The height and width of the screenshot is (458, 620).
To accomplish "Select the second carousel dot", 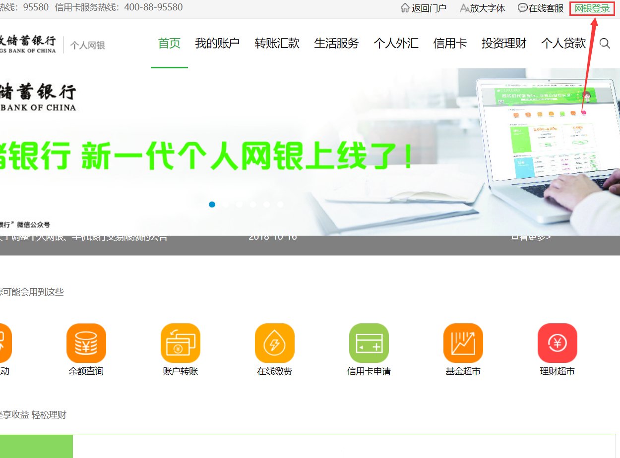I will coord(226,204).
